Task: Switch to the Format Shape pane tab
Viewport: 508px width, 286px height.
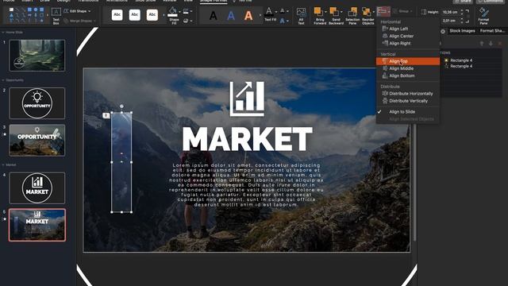Action: click(492, 31)
